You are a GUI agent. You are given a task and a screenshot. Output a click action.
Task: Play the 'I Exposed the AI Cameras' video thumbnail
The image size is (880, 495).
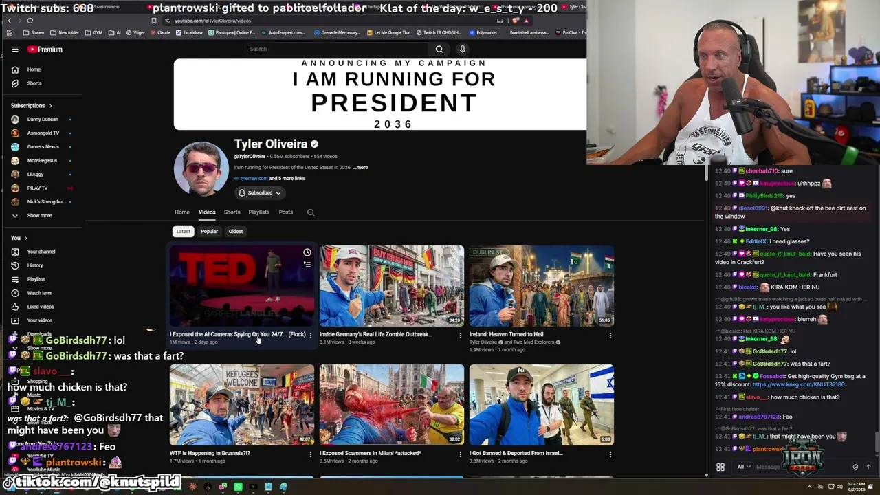242,286
